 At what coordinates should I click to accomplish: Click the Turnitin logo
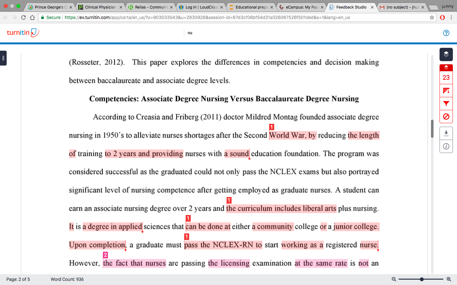point(23,33)
